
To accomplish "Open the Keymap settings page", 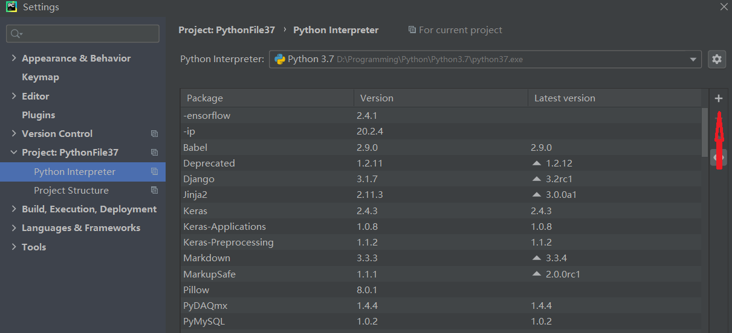I will pos(40,77).
